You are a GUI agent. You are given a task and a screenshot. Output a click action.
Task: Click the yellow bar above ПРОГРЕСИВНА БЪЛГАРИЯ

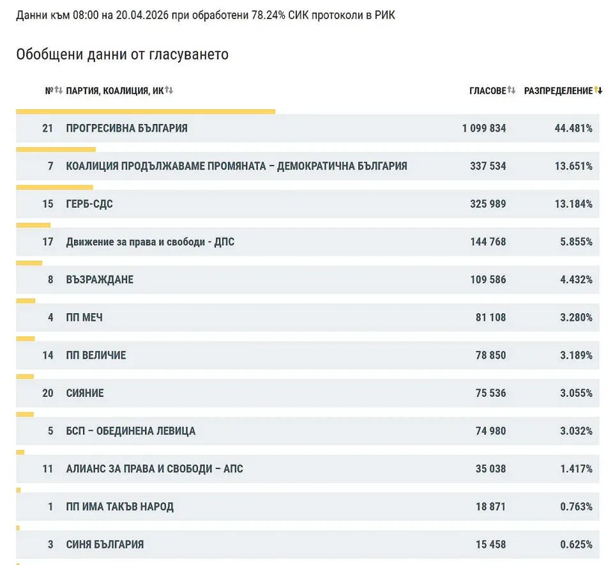pos(146,112)
